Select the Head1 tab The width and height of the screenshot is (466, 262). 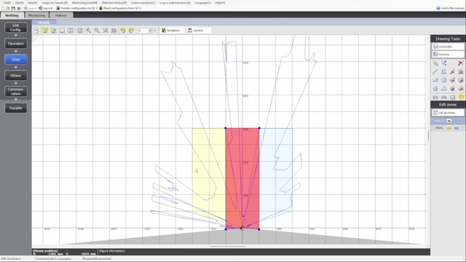tap(44, 23)
